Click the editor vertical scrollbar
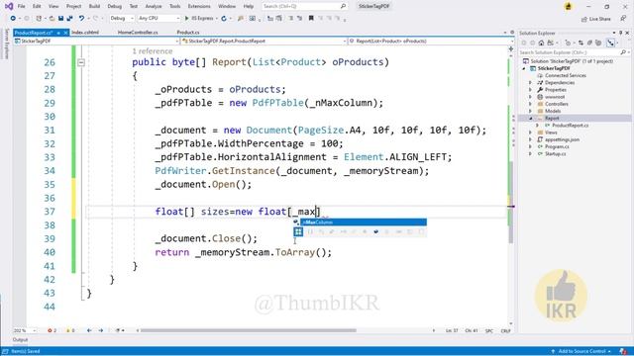 [x=511, y=202]
